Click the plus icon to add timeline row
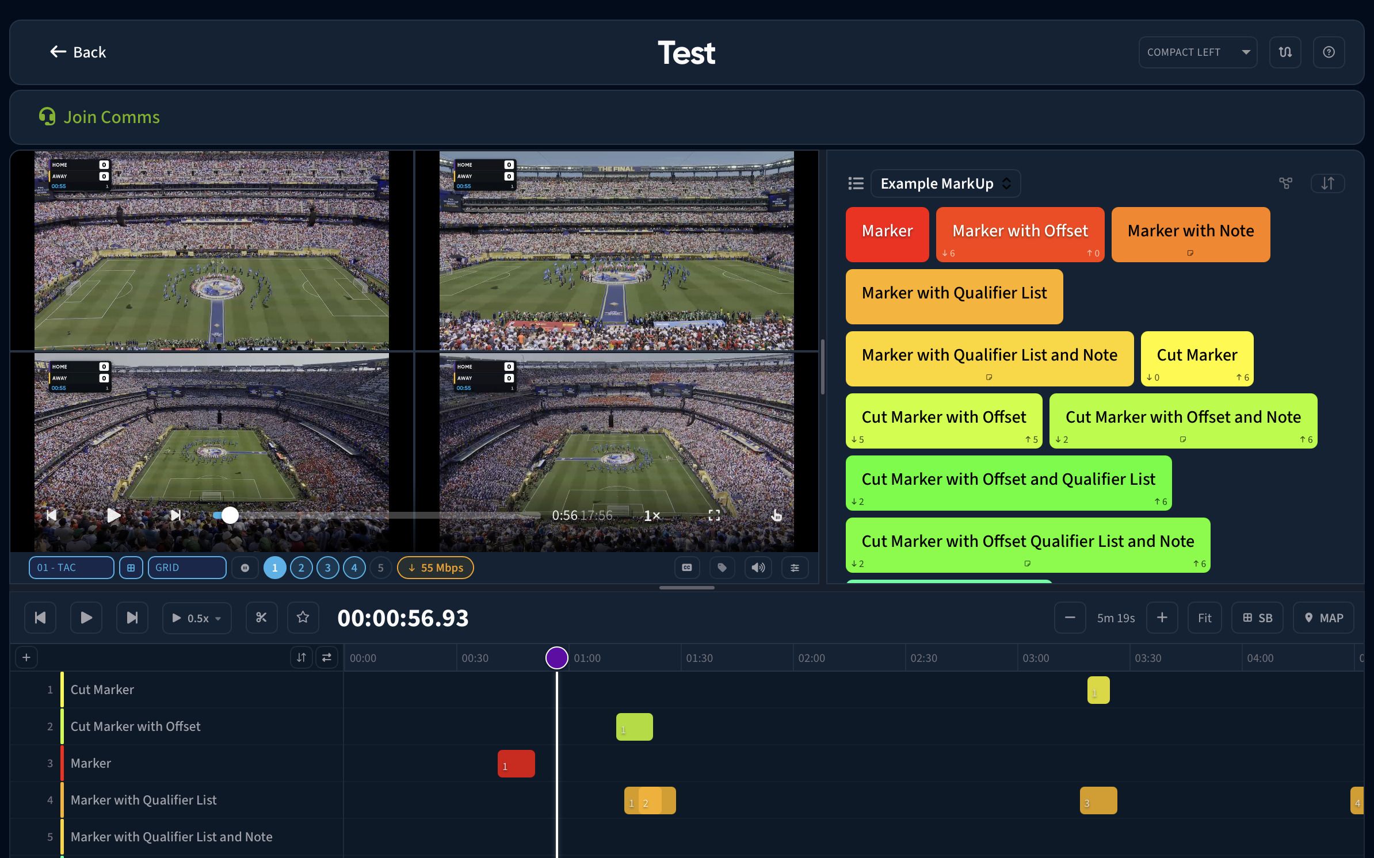 (x=26, y=657)
